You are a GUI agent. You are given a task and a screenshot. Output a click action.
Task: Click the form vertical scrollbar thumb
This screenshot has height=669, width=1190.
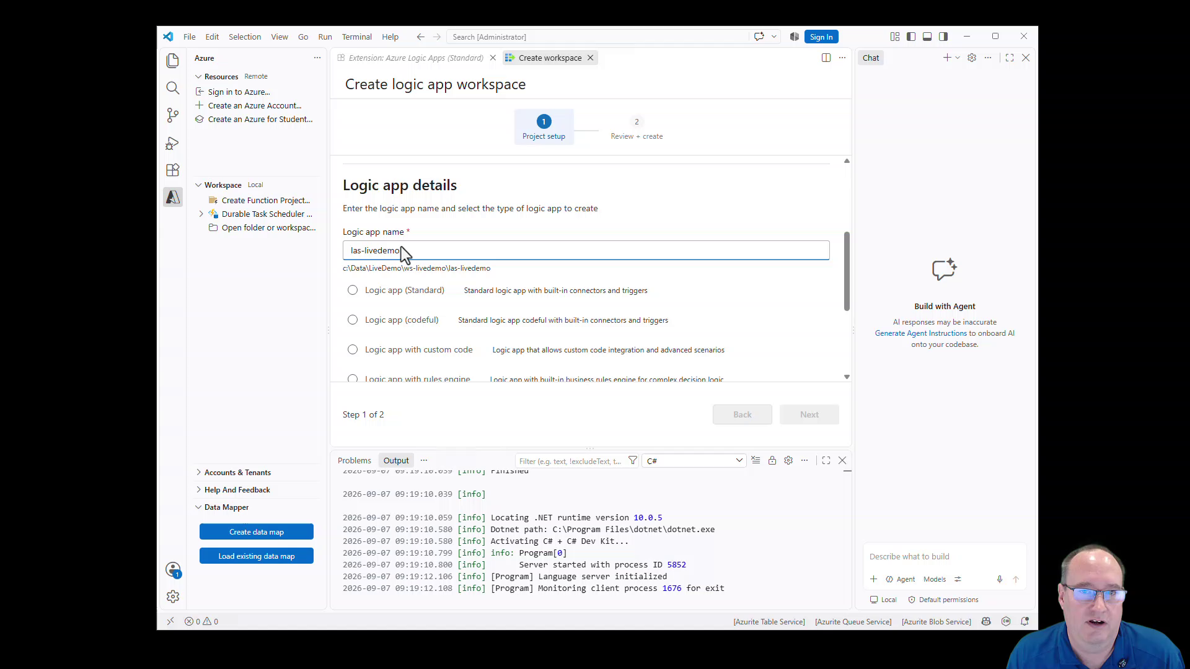(x=847, y=271)
